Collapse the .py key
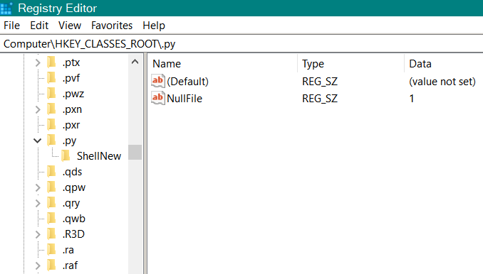The width and height of the screenshot is (483, 274). click(38, 141)
